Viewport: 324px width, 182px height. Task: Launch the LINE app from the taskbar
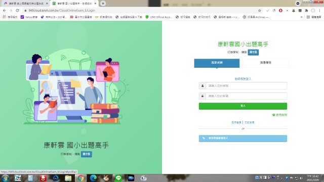[118, 178]
